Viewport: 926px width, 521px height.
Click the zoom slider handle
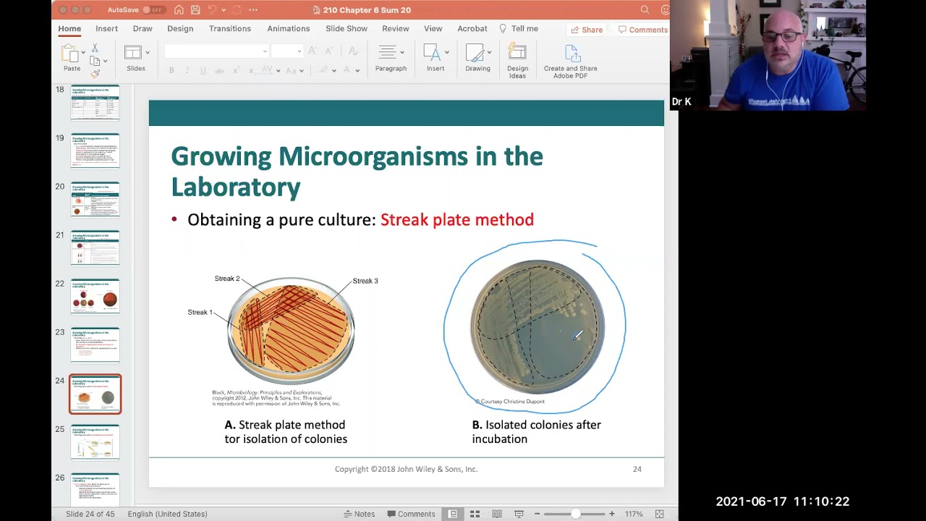pos(576,514)
